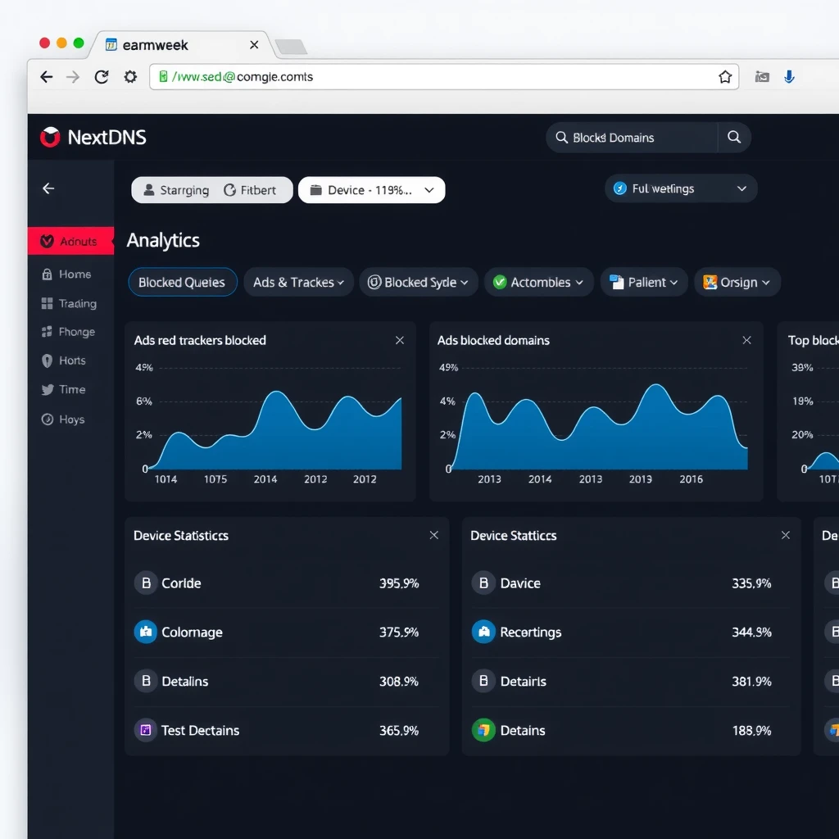Collapse sidebar with the back arrow
839x839 pixels.
[x=48, y=188]
